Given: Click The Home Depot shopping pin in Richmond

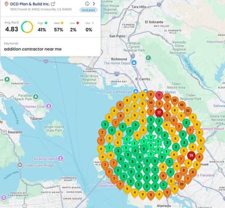Looking at the screenshot, I should [134, 63].
